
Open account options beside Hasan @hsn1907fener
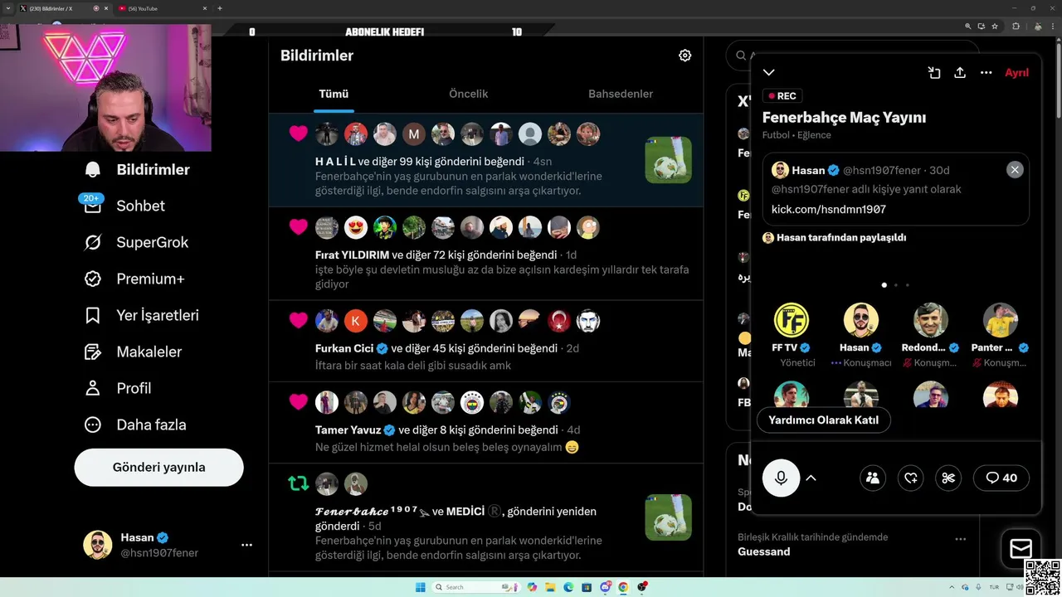click(246, 545)
